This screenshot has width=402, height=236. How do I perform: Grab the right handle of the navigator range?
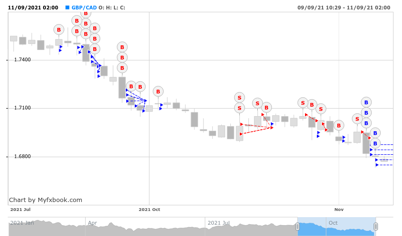pyautogui.click(x=376, y=227)
